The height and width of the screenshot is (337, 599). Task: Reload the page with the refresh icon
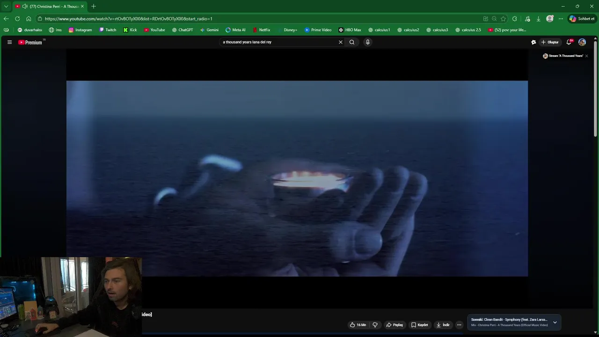[17, 19]
